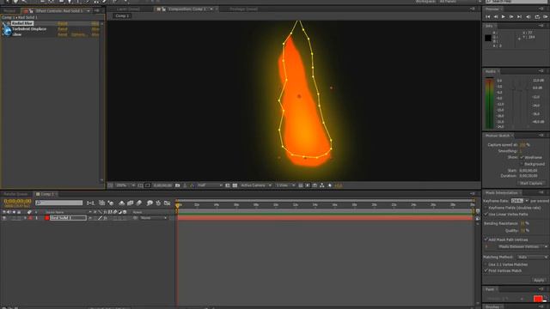
Task: Switch to the Project tab
Action: 9,11
